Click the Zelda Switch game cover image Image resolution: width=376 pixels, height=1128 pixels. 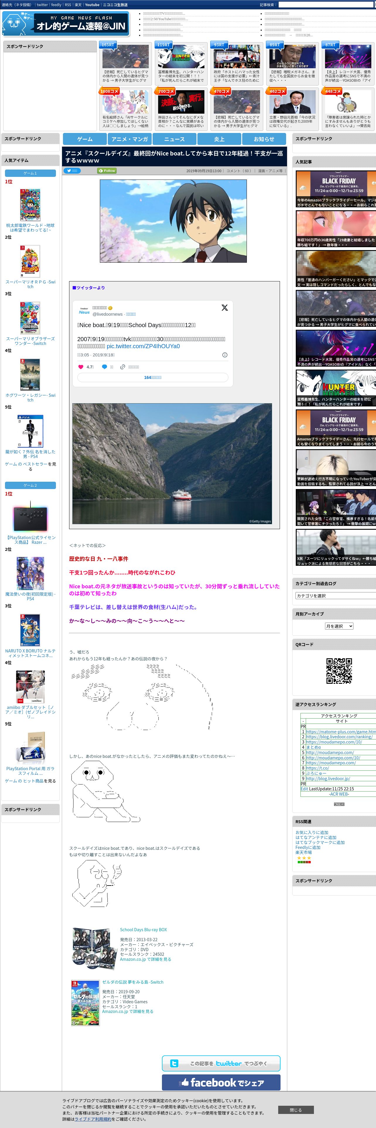(x=85, y=1003)
